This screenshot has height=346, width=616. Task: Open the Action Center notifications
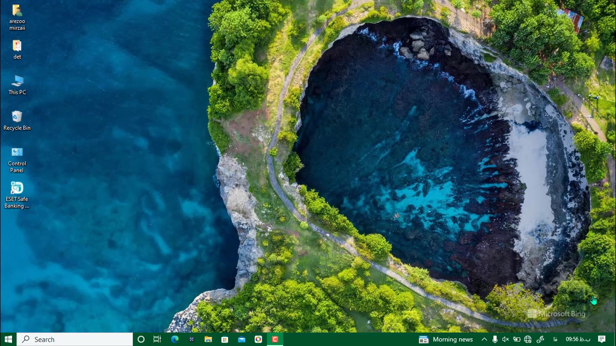tap(602, 339)
